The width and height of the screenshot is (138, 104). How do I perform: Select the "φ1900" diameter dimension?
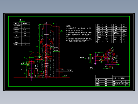(x=46, y=64)
